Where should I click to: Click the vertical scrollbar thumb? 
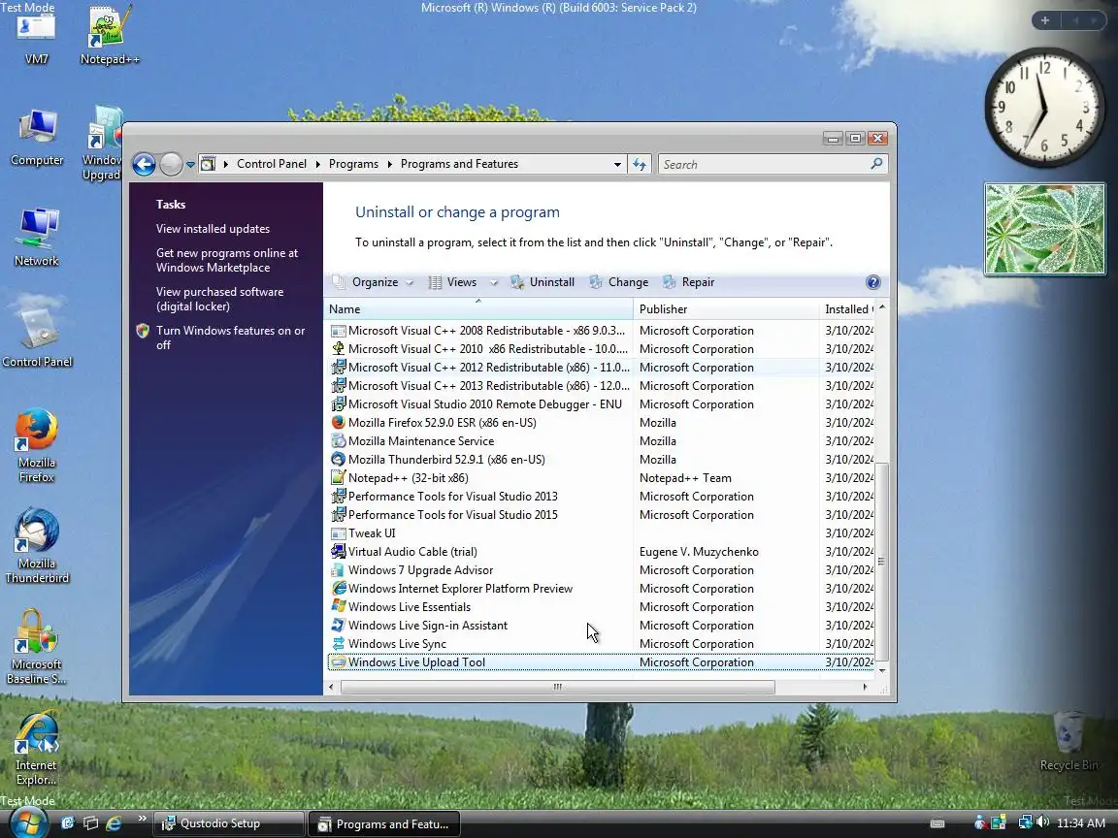[x=882, y=562]
